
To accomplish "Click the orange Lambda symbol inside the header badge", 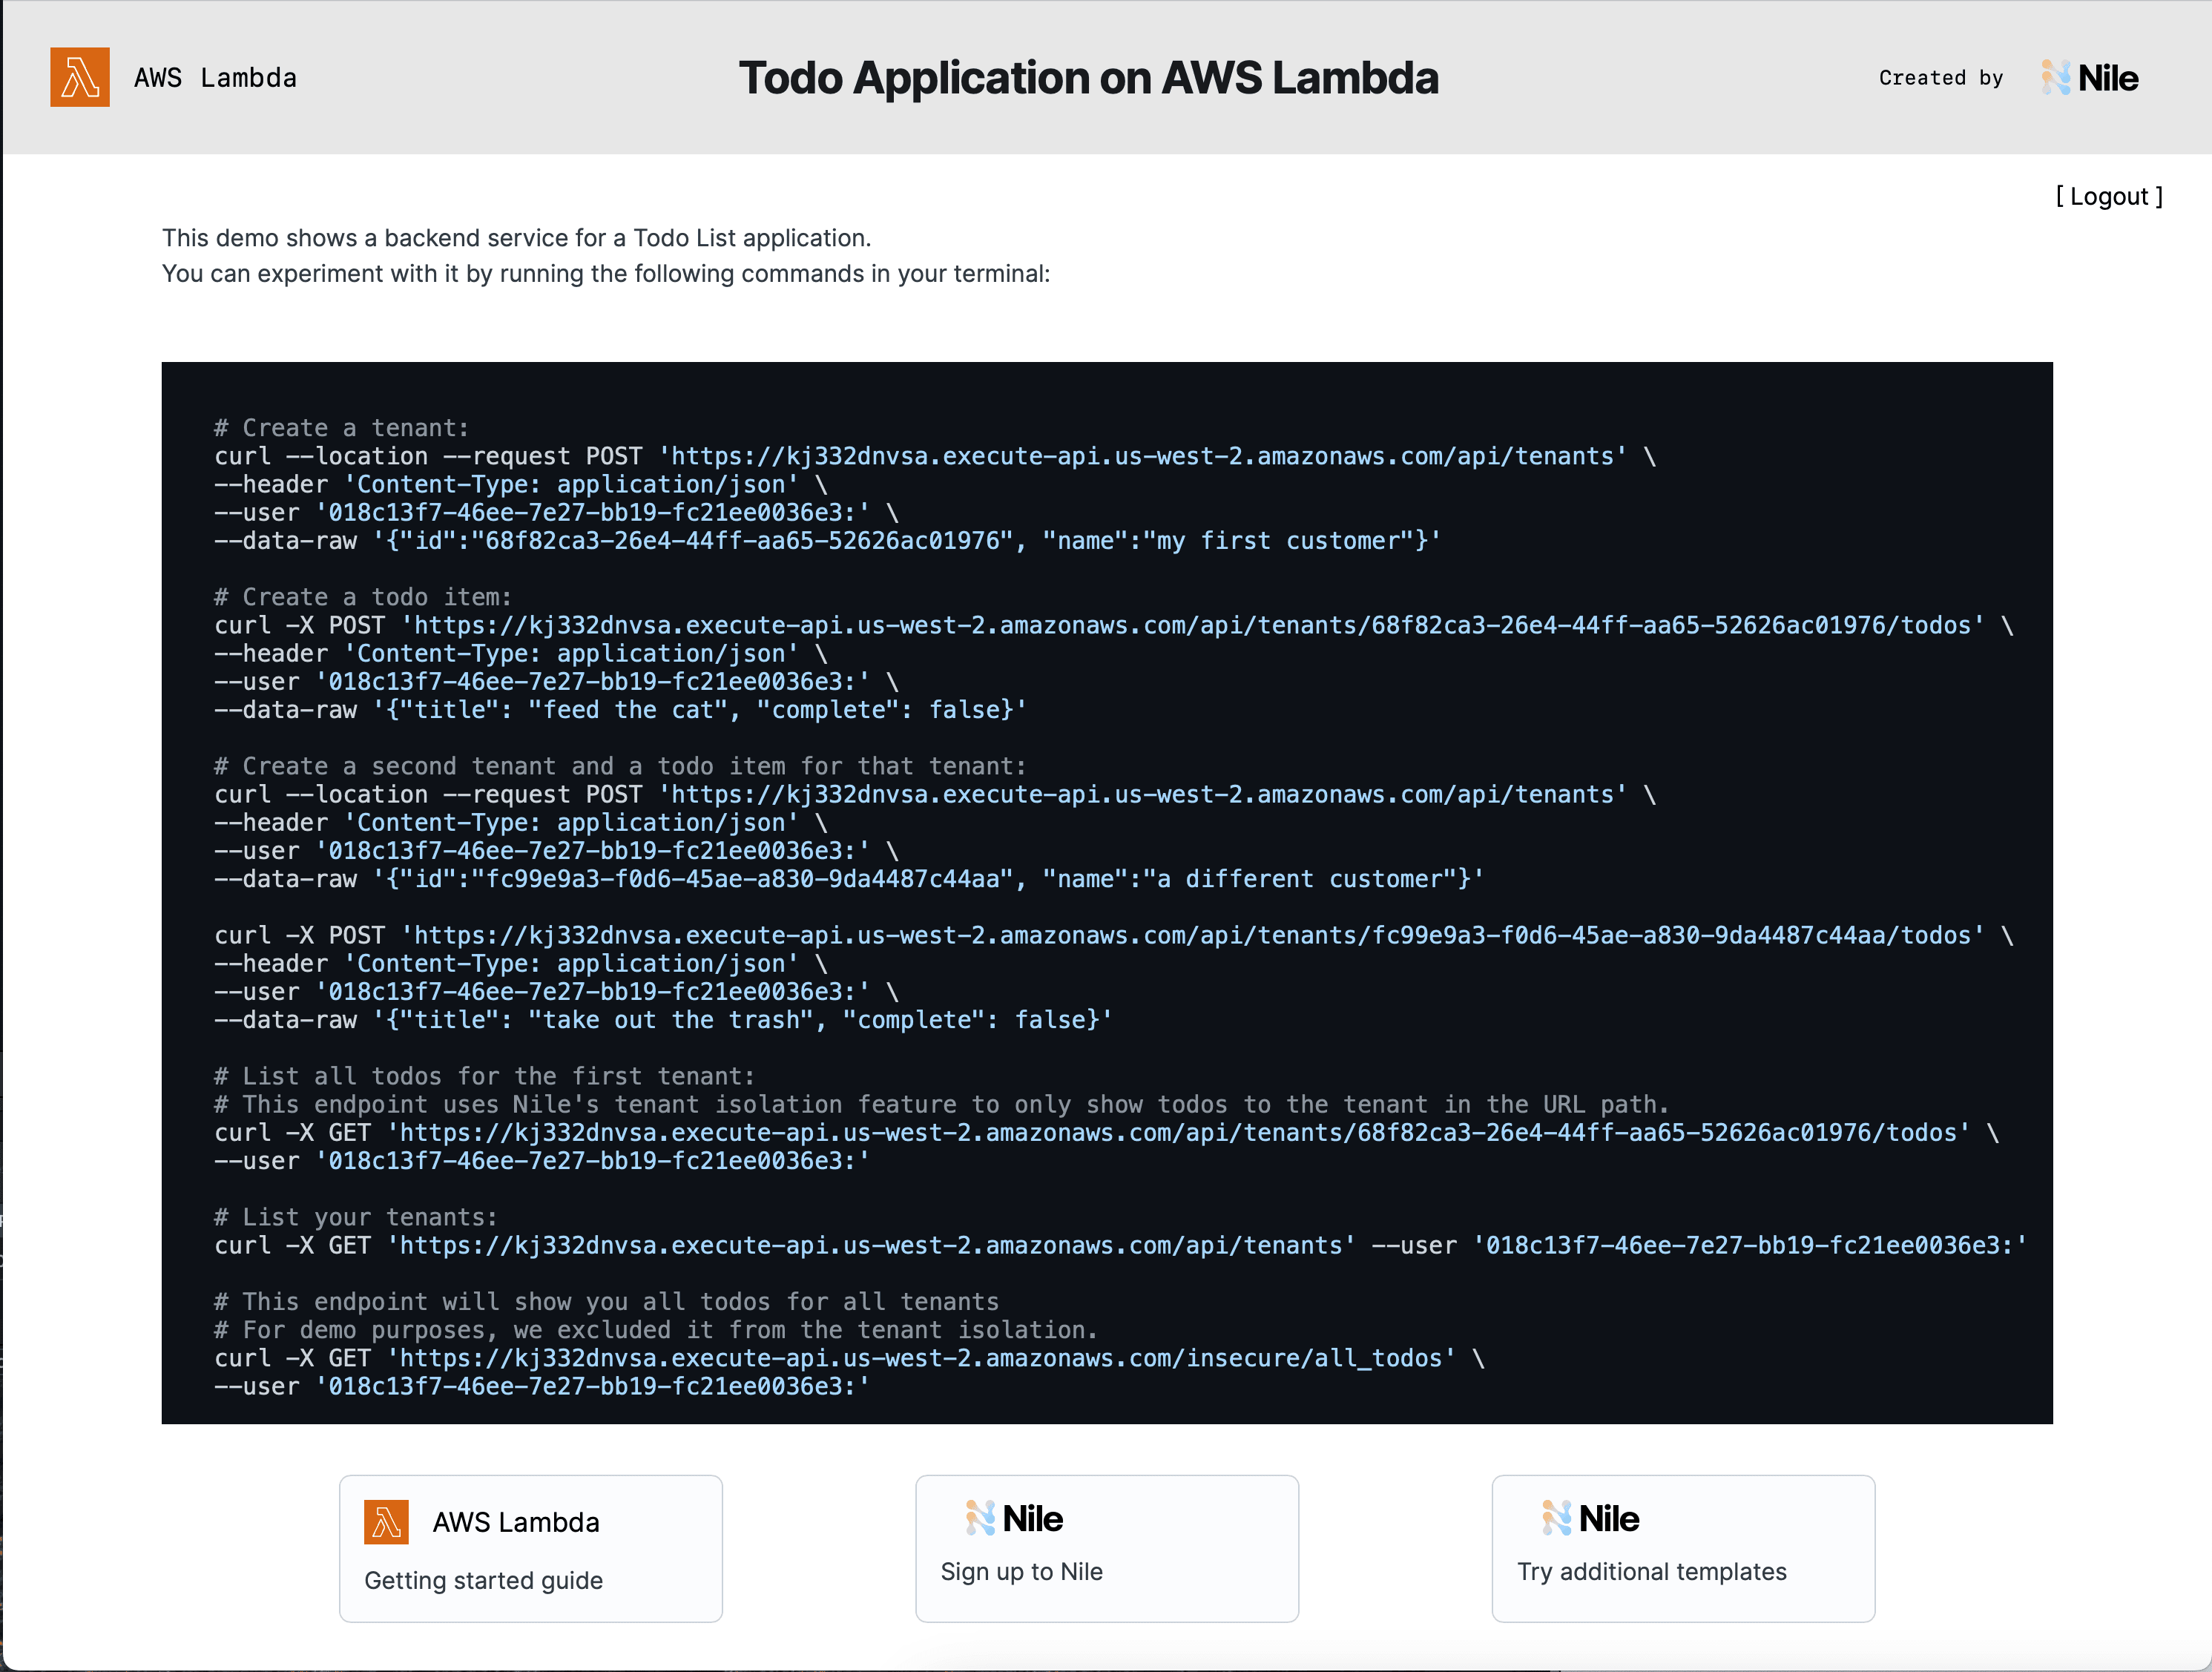I will click(x=80, y=78).
